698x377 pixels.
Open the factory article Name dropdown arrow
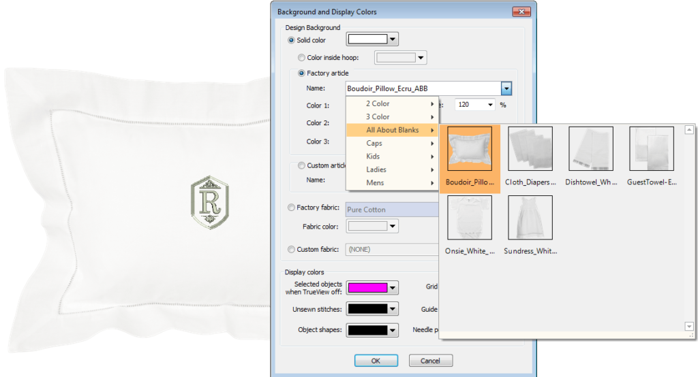click(506, 88)
